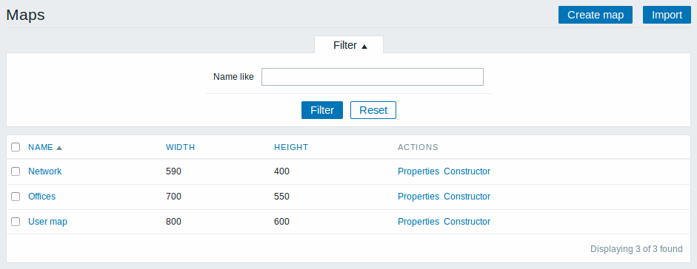The height and width of the screenshot is (269, 697).
Task: Tick the Offices map checkbox
Action: click(16, 197)
